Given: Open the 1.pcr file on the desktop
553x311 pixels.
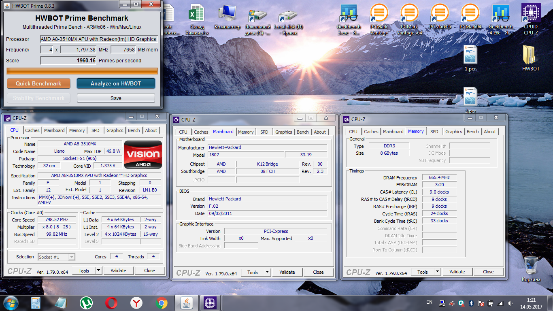Looking at the screenshot, I should [x=470, y=58].
